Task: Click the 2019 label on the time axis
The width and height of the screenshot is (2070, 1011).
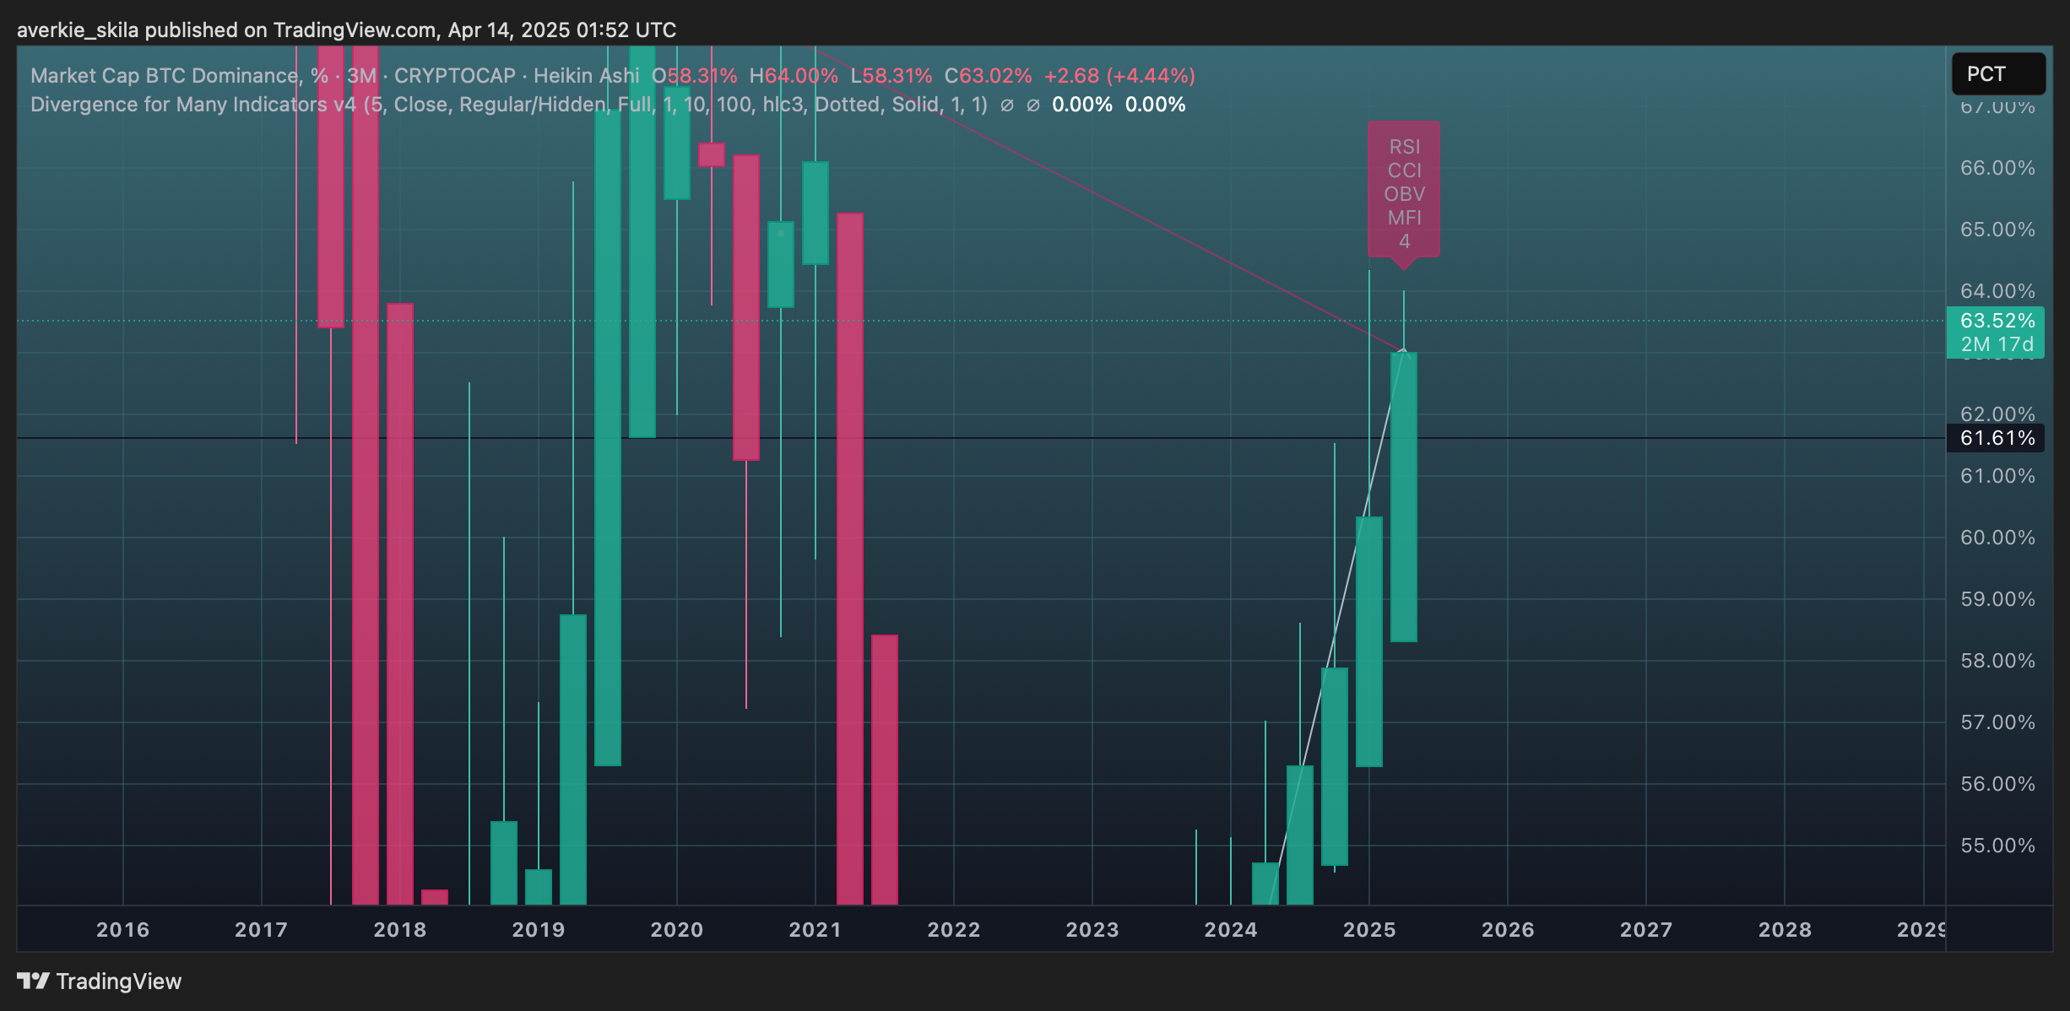Action: pos(539,929)
